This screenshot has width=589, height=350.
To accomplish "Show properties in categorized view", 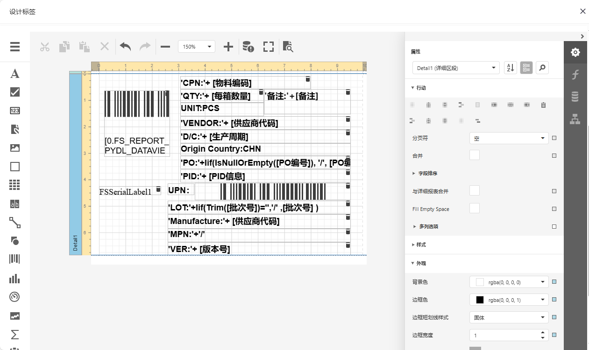I will 526,68.
